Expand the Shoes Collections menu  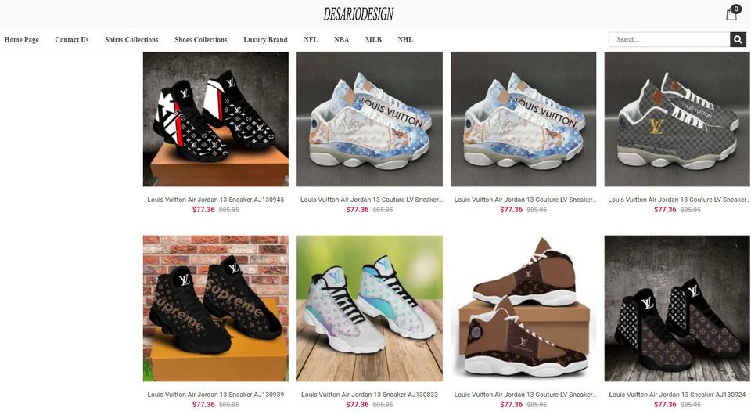(x=201, y=40)
